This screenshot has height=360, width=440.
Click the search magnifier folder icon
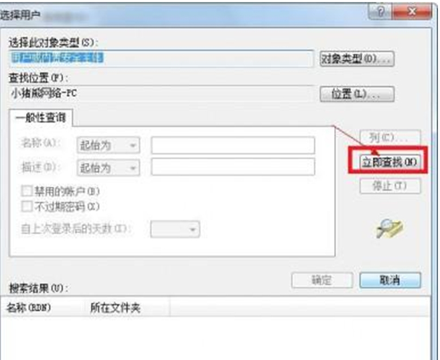coord(389,229)
